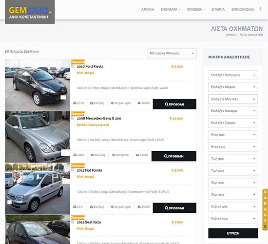Click Ford Fiesta car photo
Screen dimensions: 268x244
point(38,85)
